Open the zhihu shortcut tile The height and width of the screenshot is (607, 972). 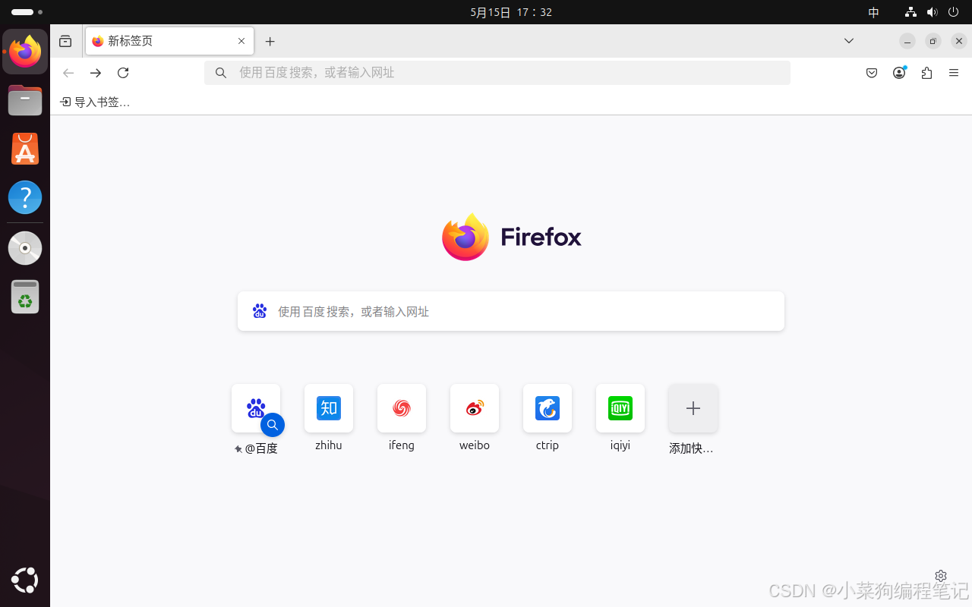329,408
